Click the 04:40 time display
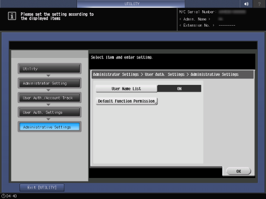 point(11,196)
